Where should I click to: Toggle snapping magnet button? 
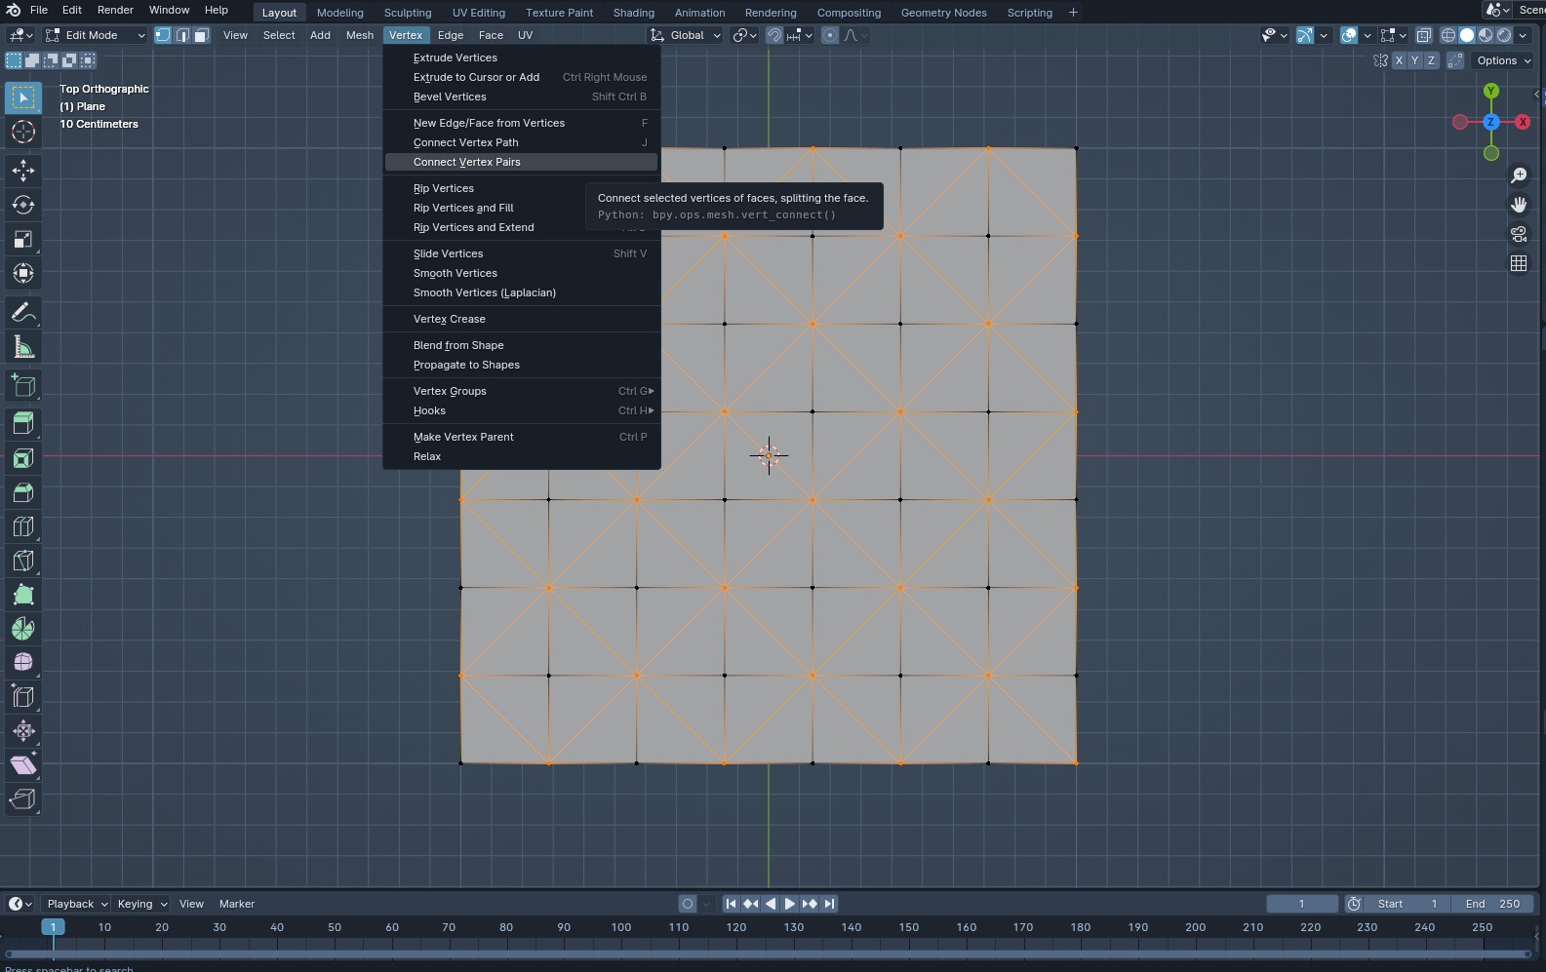[x=773, y=35]
